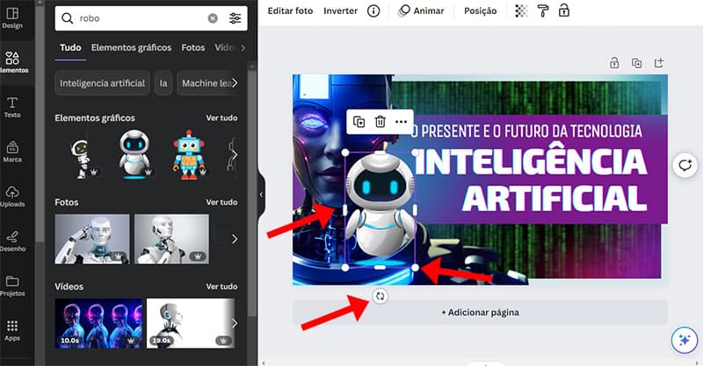The width and height of the screenshot is (703, 366).
Task: Open search filters icon
Action: [235, 18]
